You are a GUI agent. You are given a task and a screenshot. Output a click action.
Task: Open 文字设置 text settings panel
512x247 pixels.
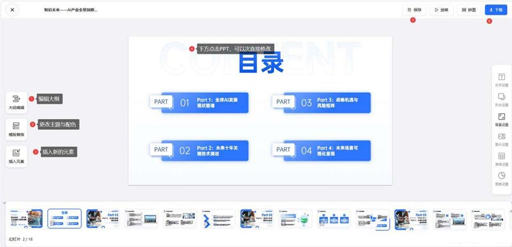[x=502, y=80]
